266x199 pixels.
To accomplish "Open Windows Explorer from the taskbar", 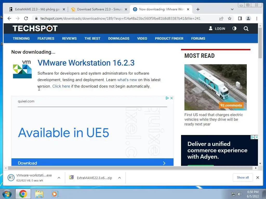I will point(39,194).
